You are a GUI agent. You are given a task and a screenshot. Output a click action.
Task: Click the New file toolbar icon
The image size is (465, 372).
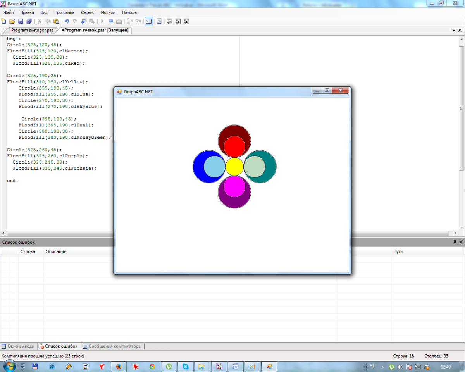tap(4, 21)
